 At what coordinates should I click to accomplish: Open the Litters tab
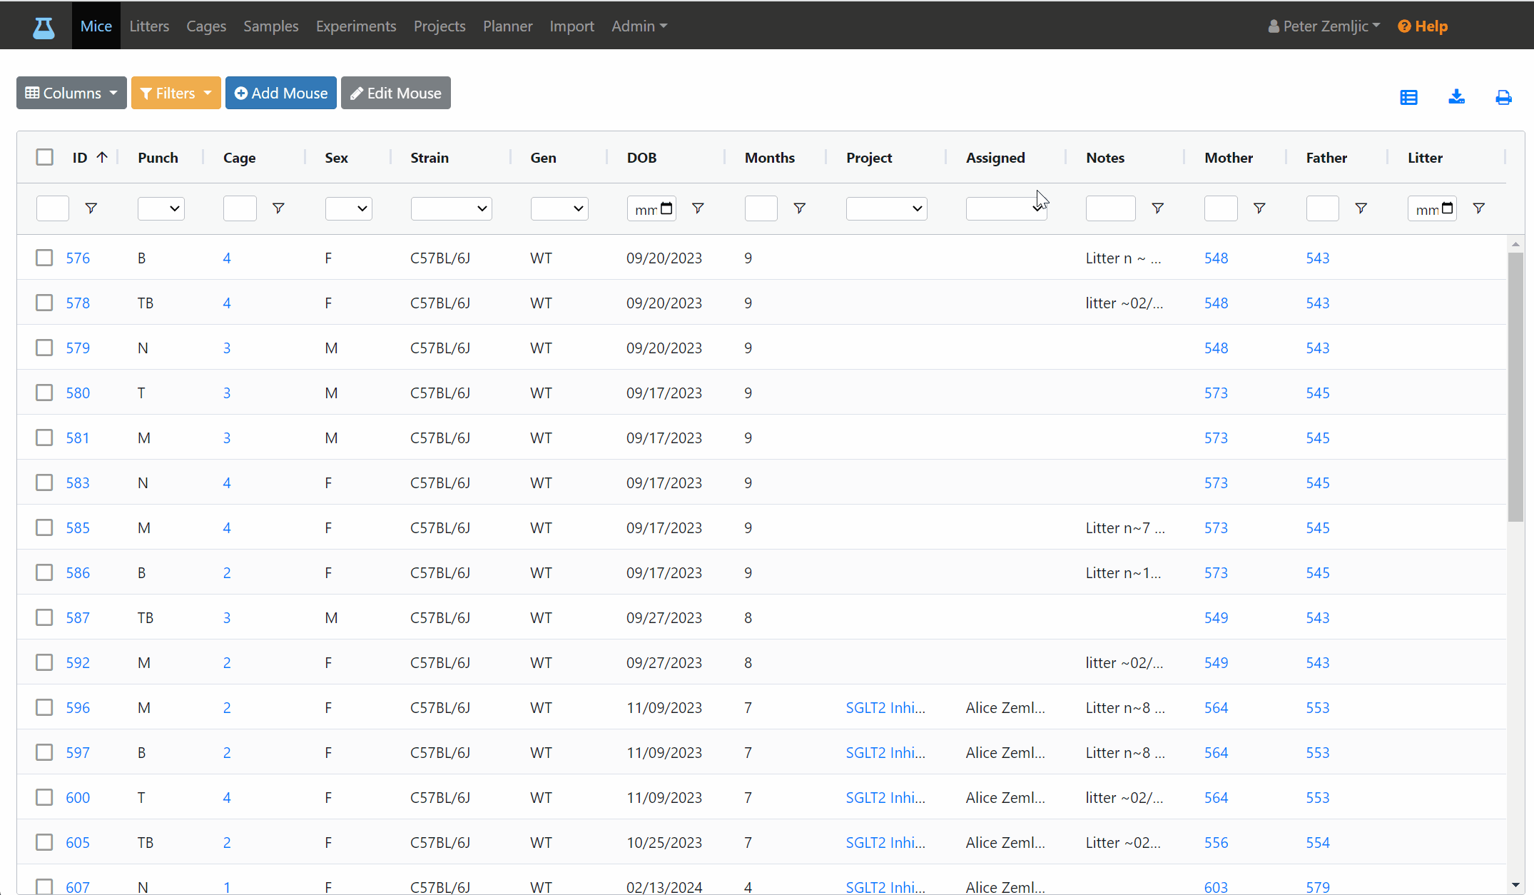coord(149,26)
